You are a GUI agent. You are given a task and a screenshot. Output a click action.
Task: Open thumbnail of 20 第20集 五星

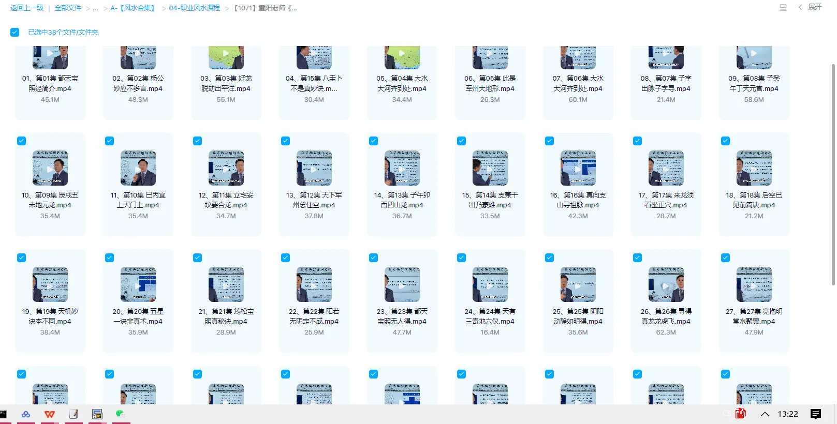coord(138,284)
